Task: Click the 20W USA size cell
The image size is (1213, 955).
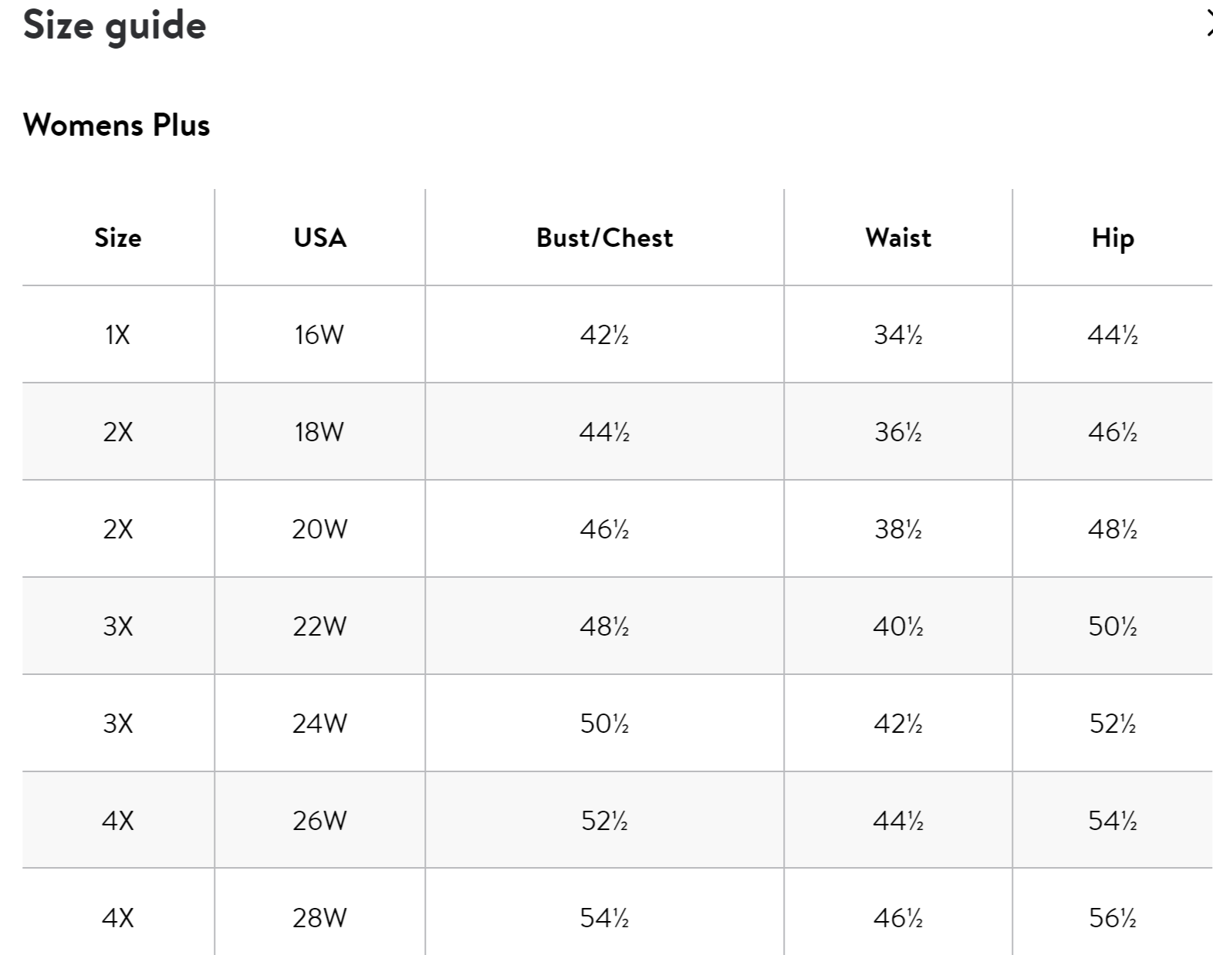Action: click(x=319, y=529)
